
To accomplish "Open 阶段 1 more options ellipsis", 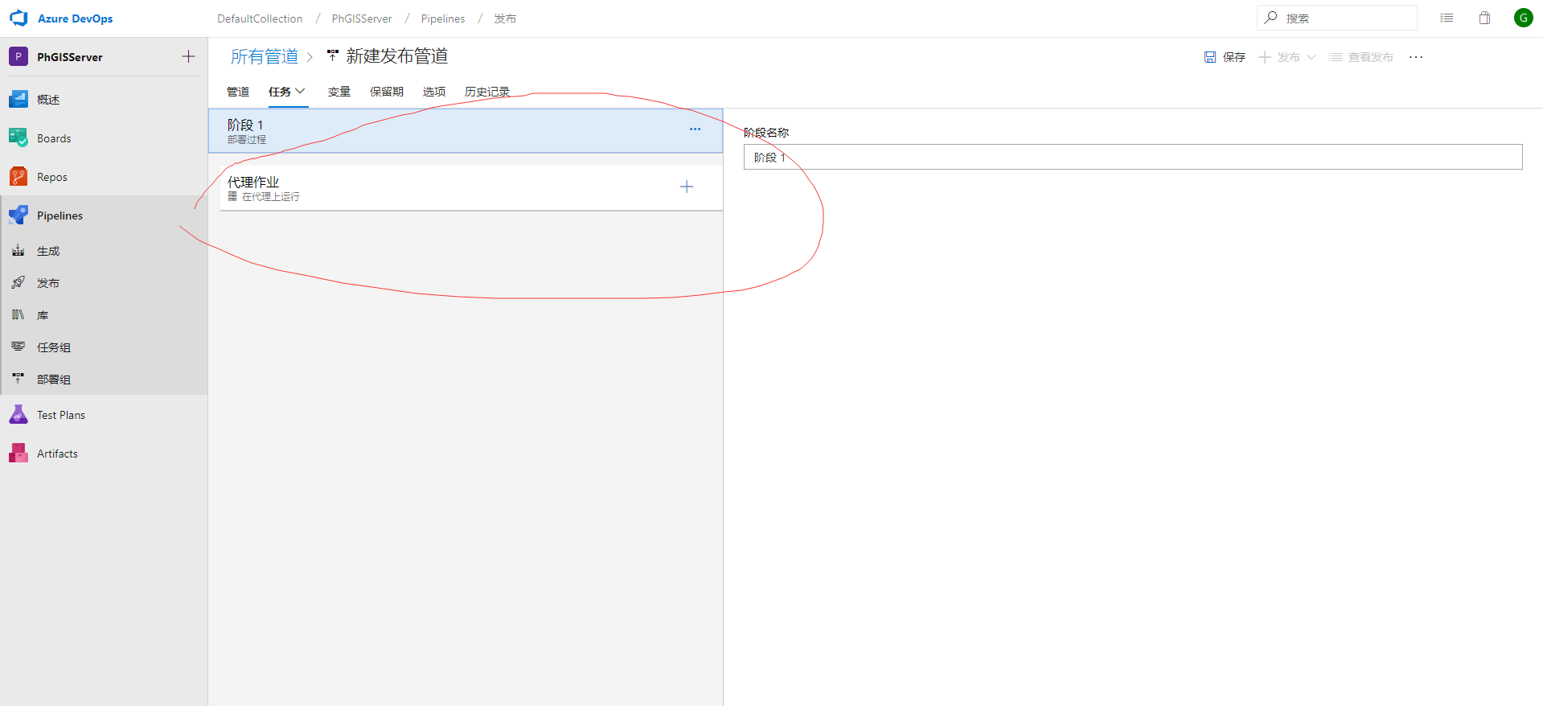I will click(x=695, y=129).
